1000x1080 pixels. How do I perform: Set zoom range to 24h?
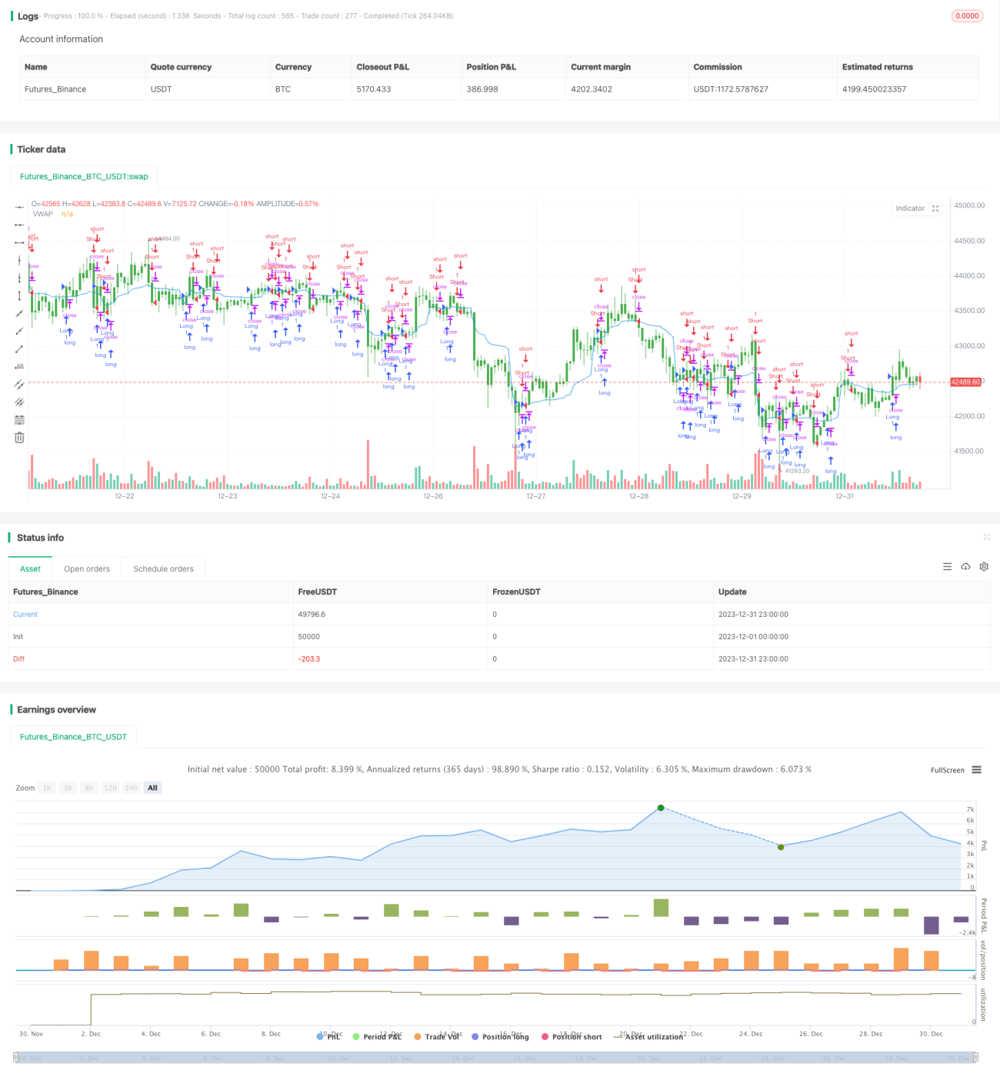[132, 788]
